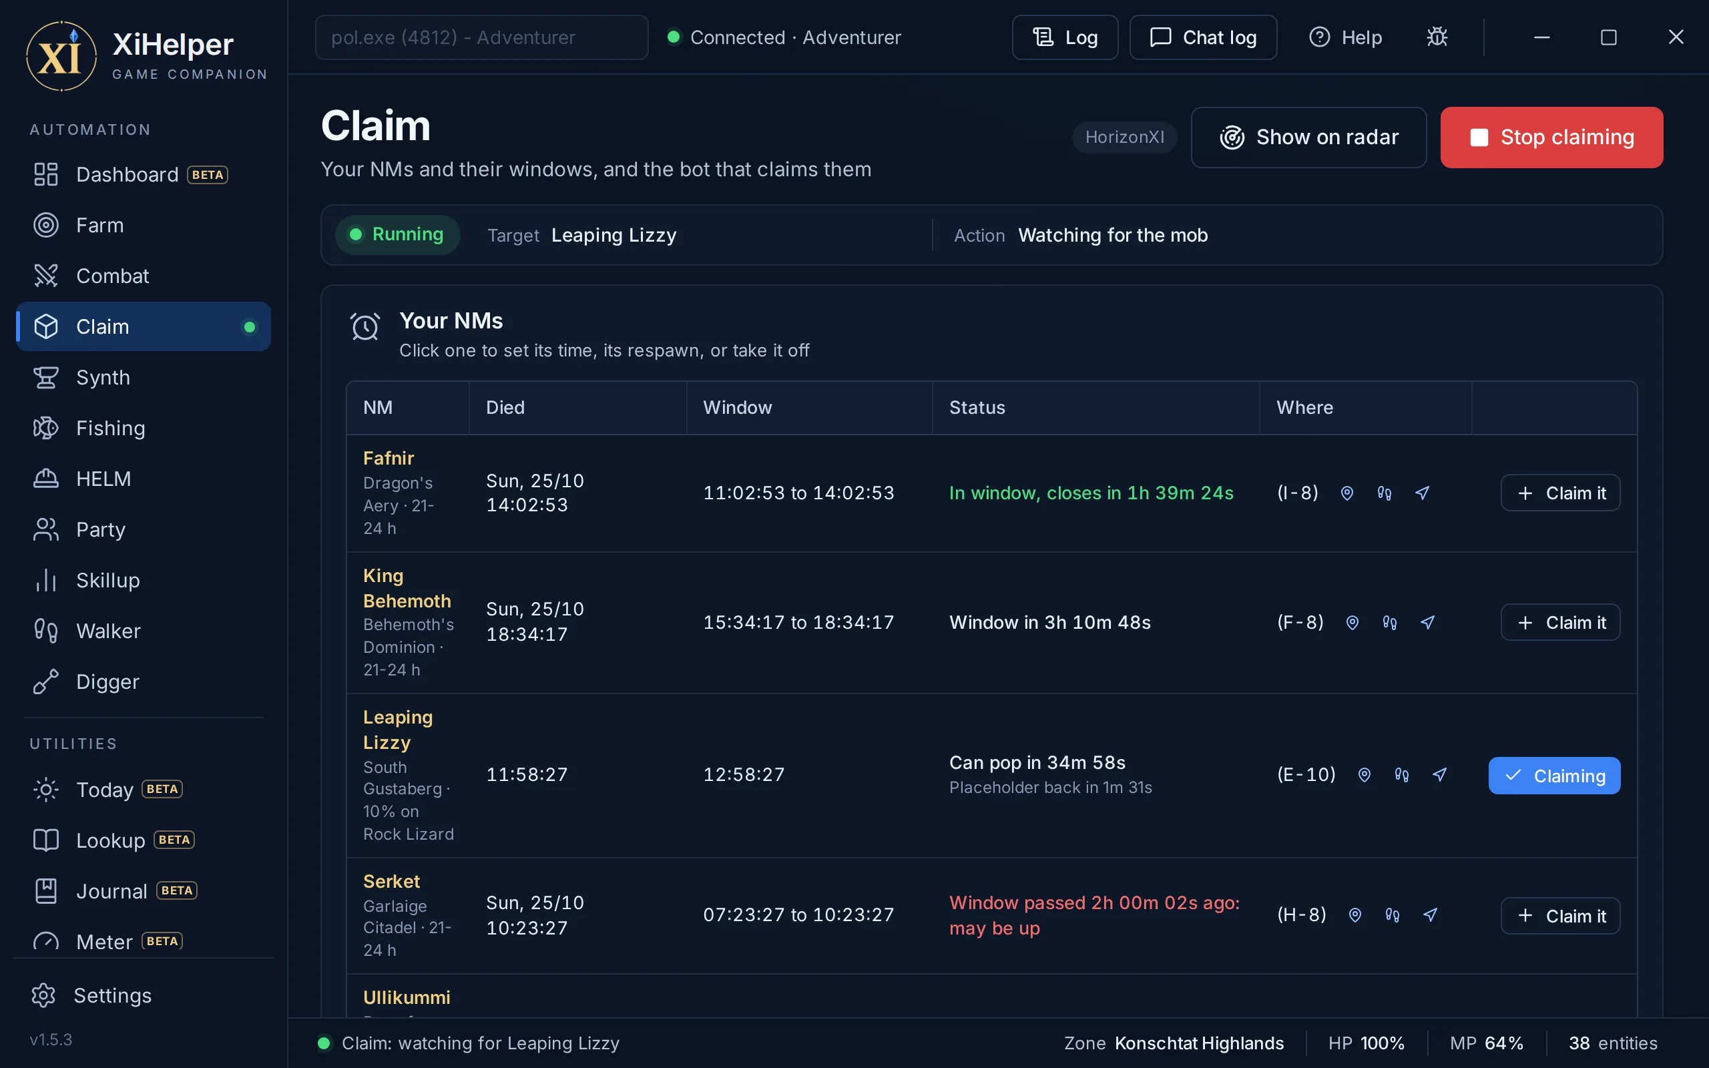This screenshot has height=1068, width=1709.
Task: Open the Chat log
Action: pyautogui.click(x=1203, y=37)
